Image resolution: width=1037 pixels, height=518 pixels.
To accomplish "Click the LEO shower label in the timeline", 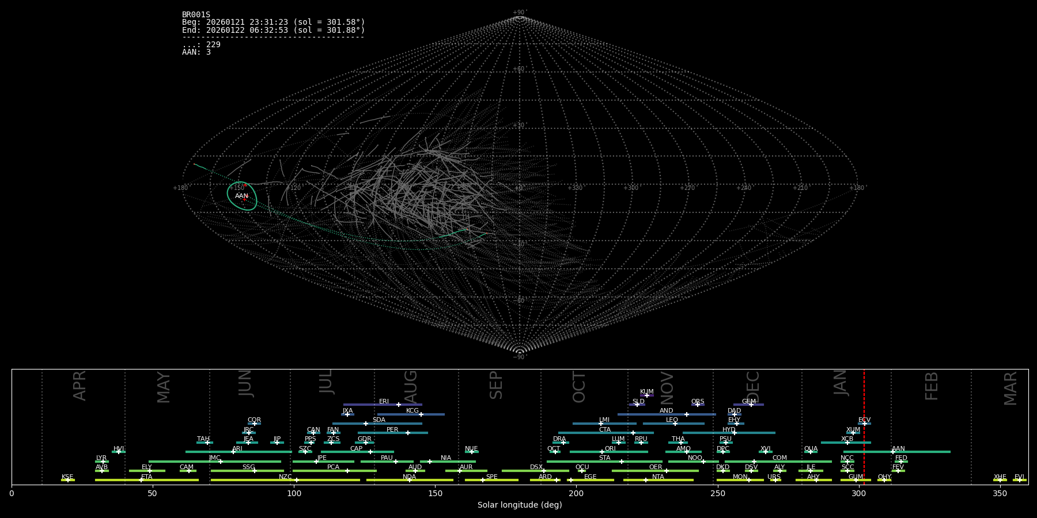I will (x=672, y=420).
